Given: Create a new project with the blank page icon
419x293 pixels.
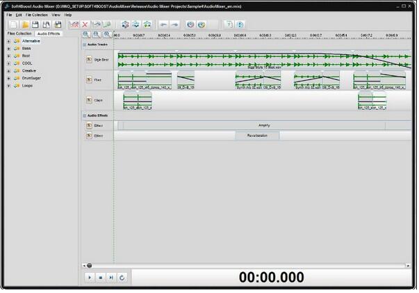Looking at the screenshot, I should coord(13,24).
